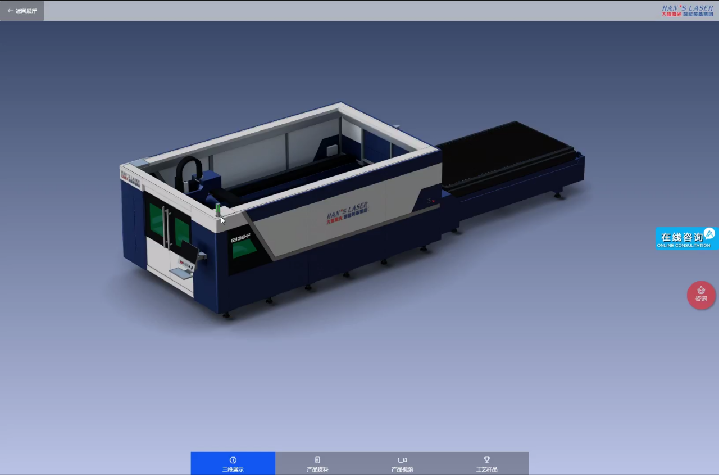The height and width of the screenshot is (475, 719).
Task: Click the keyboard tray under the console monitor
Action: point(180,274)
